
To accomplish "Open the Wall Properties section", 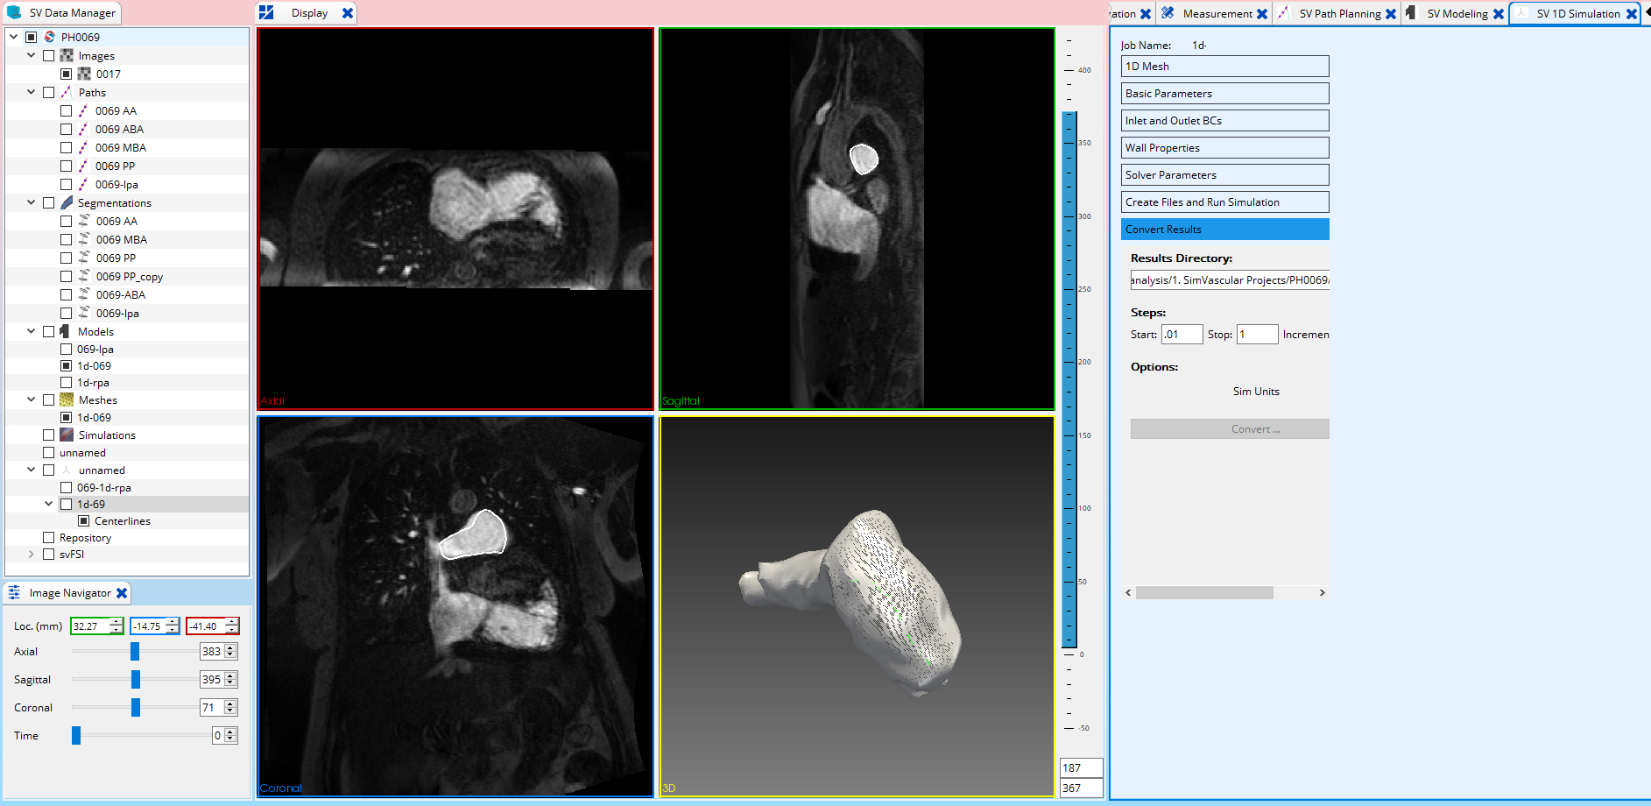I will 1224,148.
